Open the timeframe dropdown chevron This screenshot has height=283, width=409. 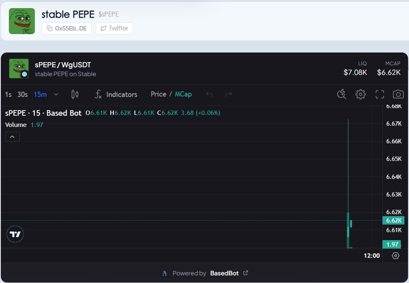tap(56, 94)
